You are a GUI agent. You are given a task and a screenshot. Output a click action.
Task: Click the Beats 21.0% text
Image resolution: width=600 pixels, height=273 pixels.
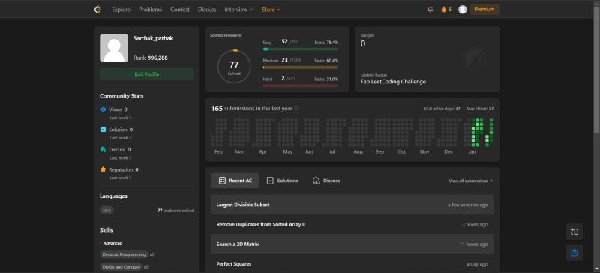326,79
